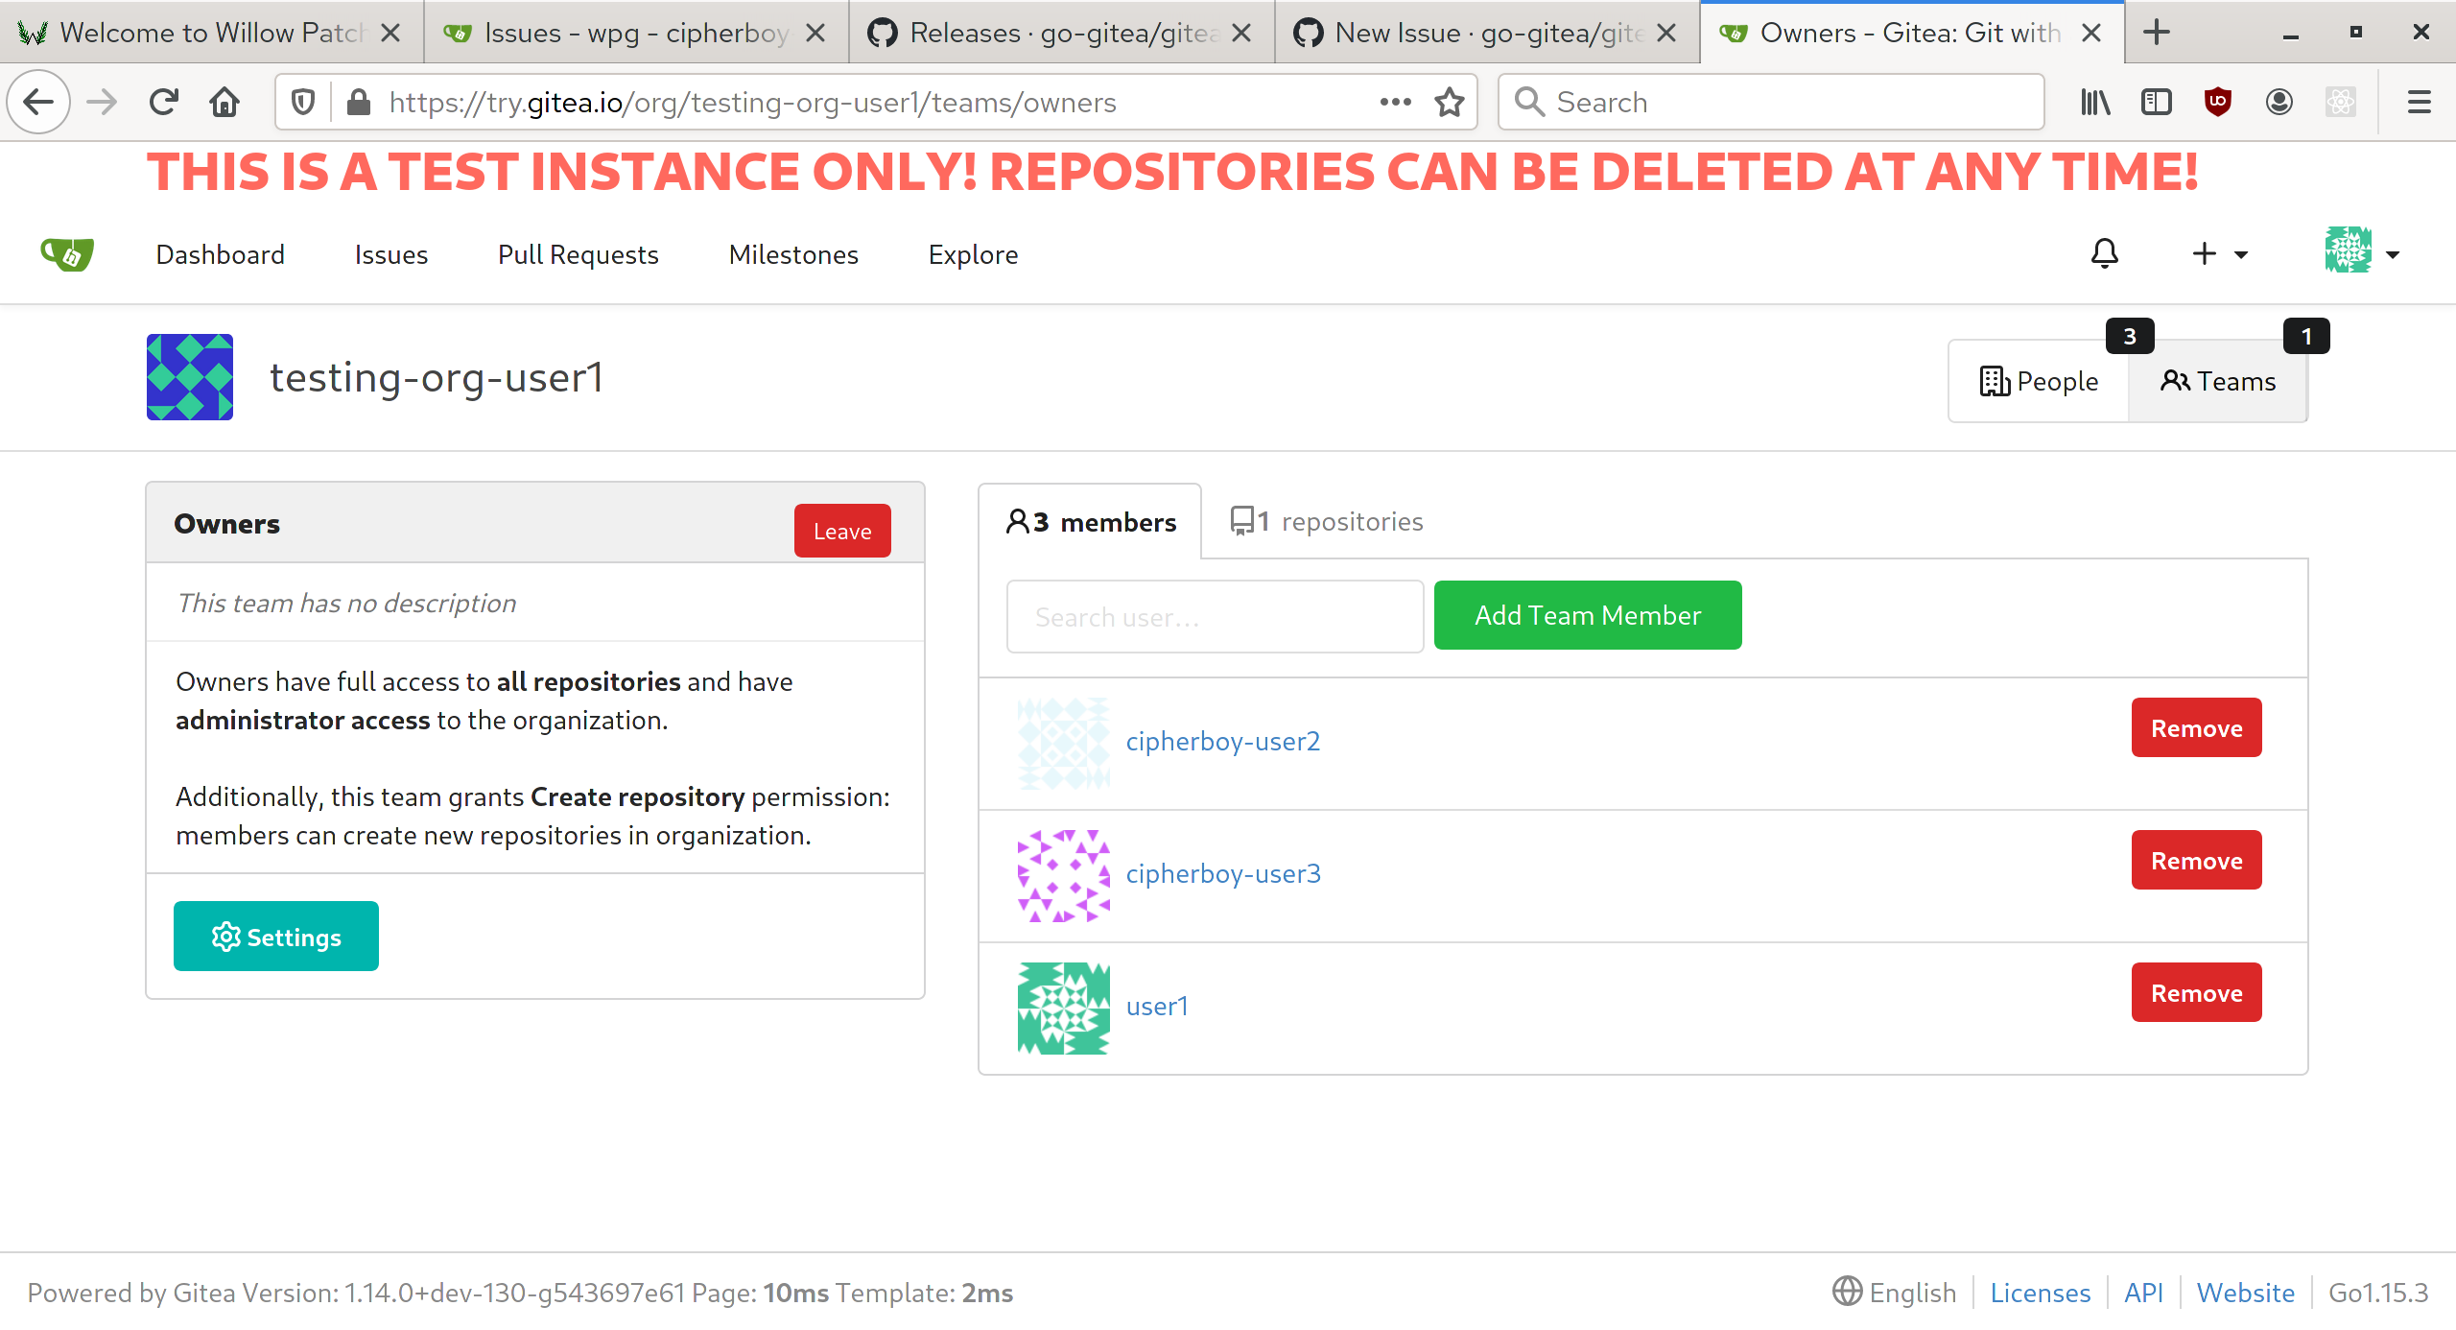Focus the Search user input field

click(1215, 617)
